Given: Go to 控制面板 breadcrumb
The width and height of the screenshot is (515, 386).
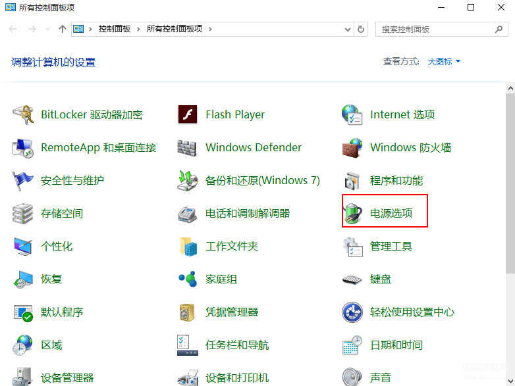Looking at the screenshot, I should tap(115, 29).
